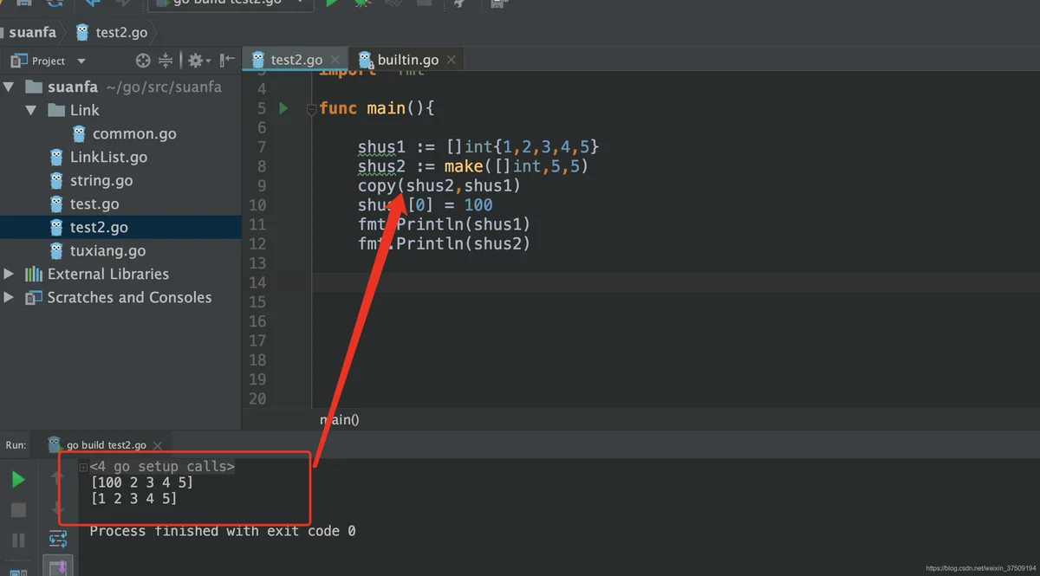Toggle soft-wrap in the Run console

(x=58, y=539)
